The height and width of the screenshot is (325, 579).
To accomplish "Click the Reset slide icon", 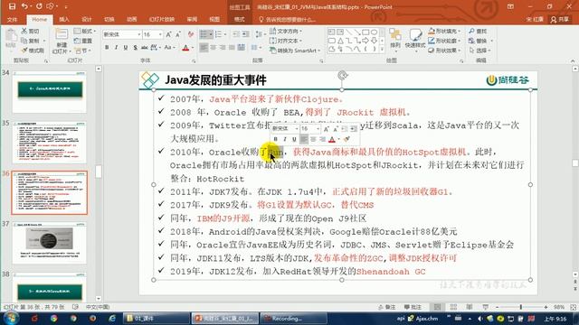I will pos(77,41).
